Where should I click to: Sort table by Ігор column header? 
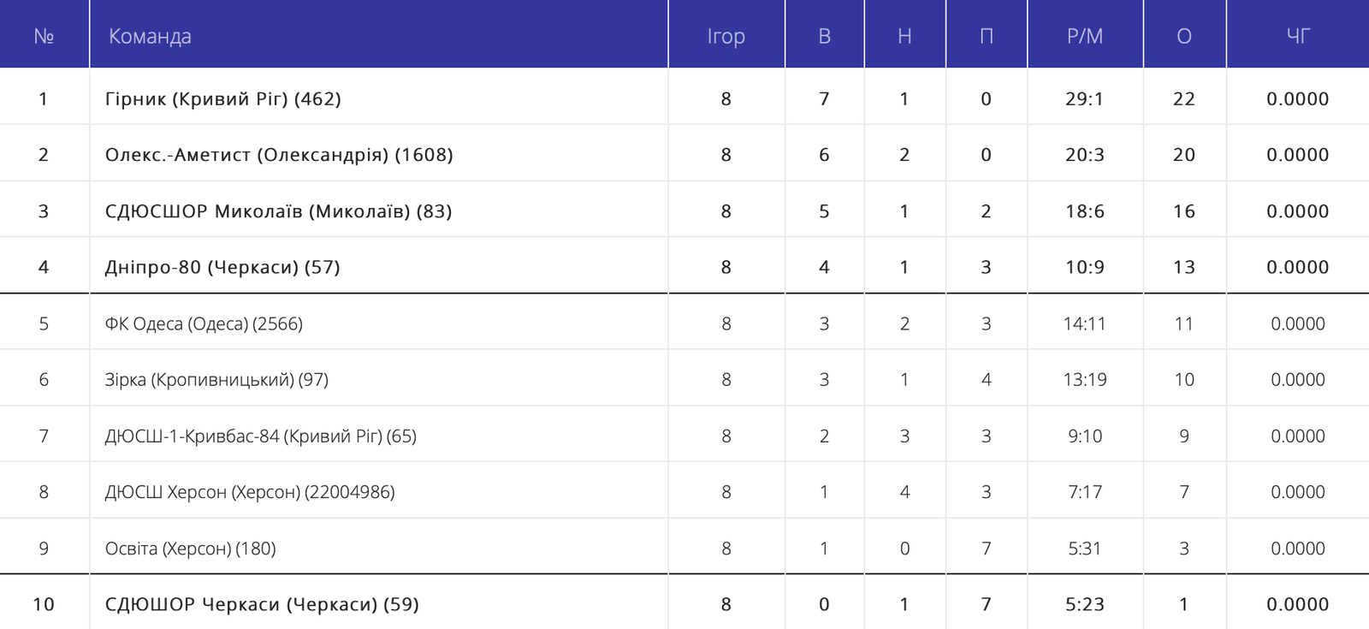pos(726,36)
